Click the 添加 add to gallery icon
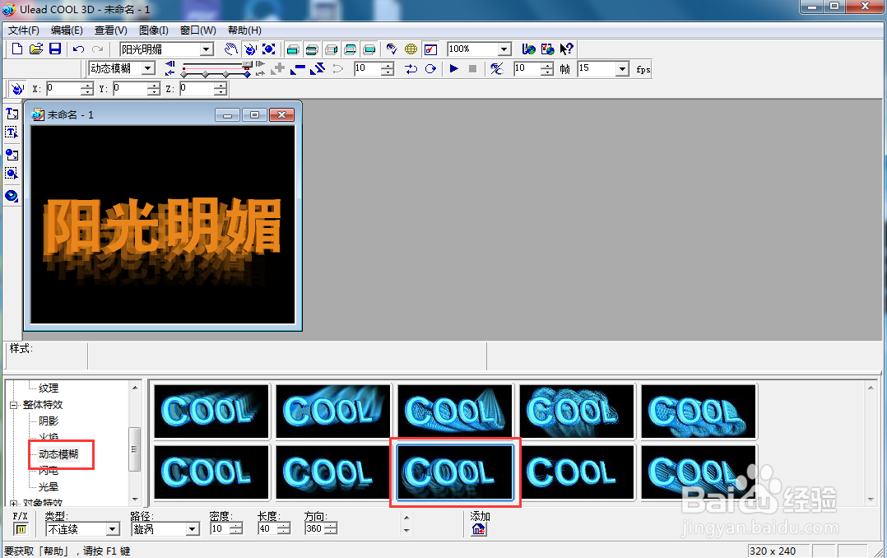This screenshot has height=558, width=887. pos(479,529)
